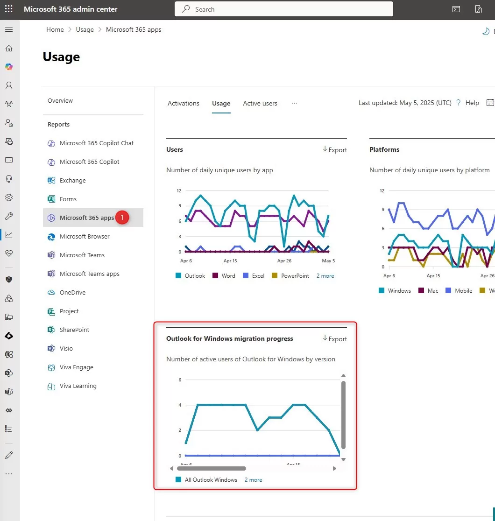
Task: Select the Microsoft Browser report
Action: coord(93,237)
